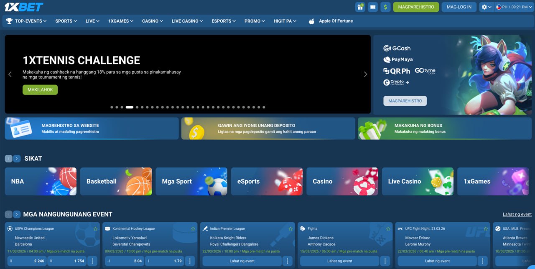Open the mobile apps icon in header
The height and width of the screenshot is (269, 535).
[373, 7]
